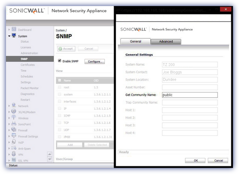Expand the Dashboard tree arrow
This screenshot has height=174, width=239.
tap(9, 30)
